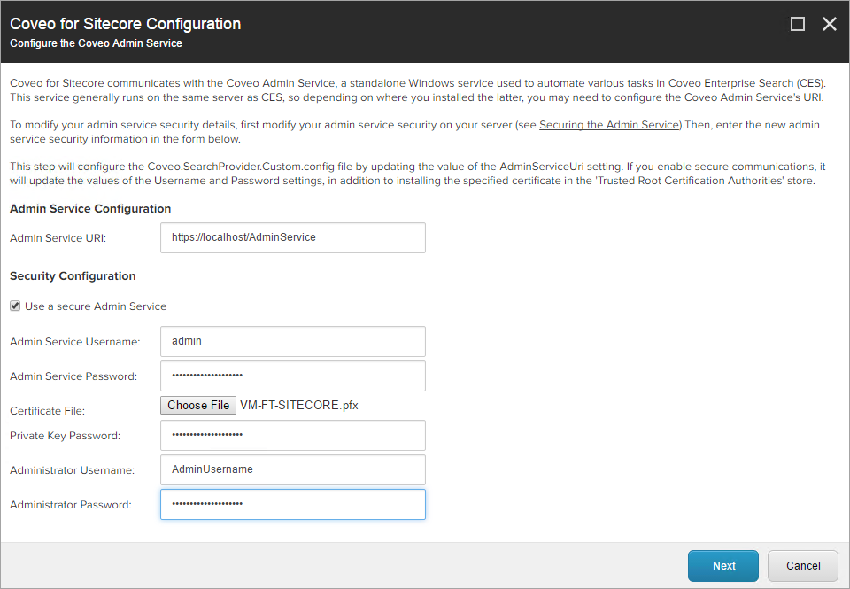Click the 'Admin Service Configuration' section header
The image size is (850, 589).
(x=89, y=208)
